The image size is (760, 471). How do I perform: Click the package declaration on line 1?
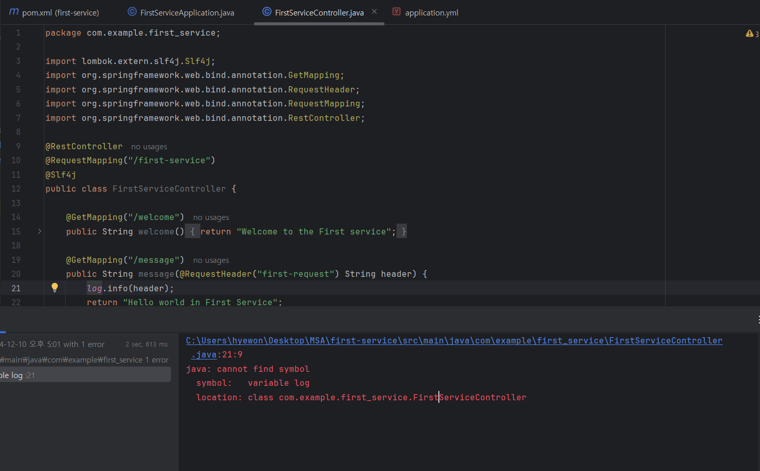coord(133,33)
